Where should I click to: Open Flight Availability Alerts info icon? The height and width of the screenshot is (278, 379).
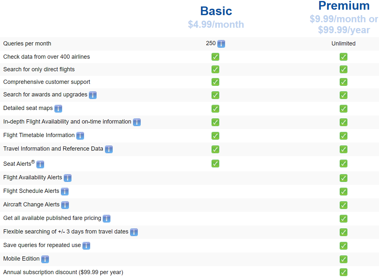68,178
